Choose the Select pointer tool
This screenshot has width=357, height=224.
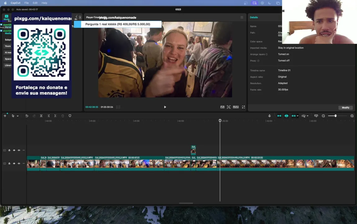coord(13,116)
